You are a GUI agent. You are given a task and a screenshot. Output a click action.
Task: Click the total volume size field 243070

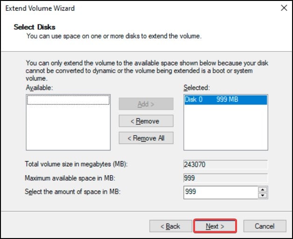[x=225, y=164]
